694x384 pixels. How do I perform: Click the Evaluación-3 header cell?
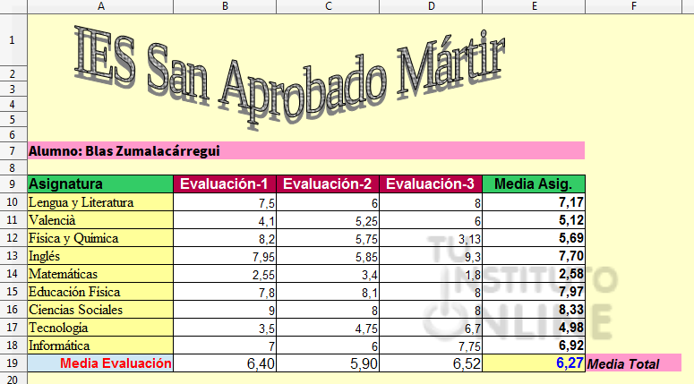(x=431, y=183)
